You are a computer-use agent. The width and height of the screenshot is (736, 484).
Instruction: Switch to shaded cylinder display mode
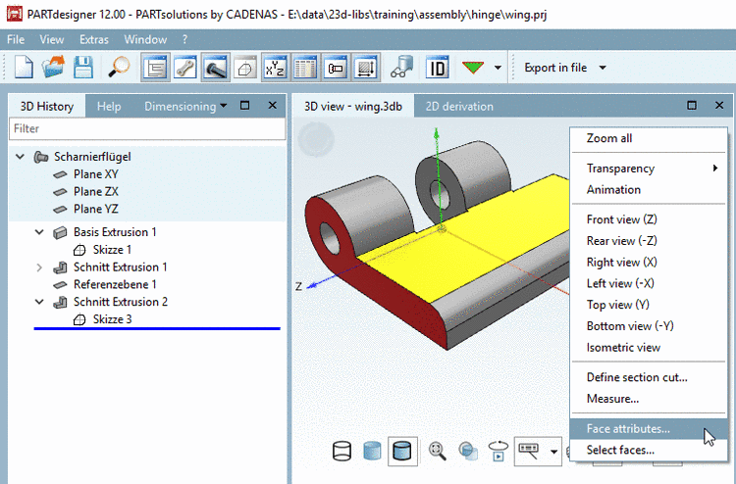click(x=372, y=452)
